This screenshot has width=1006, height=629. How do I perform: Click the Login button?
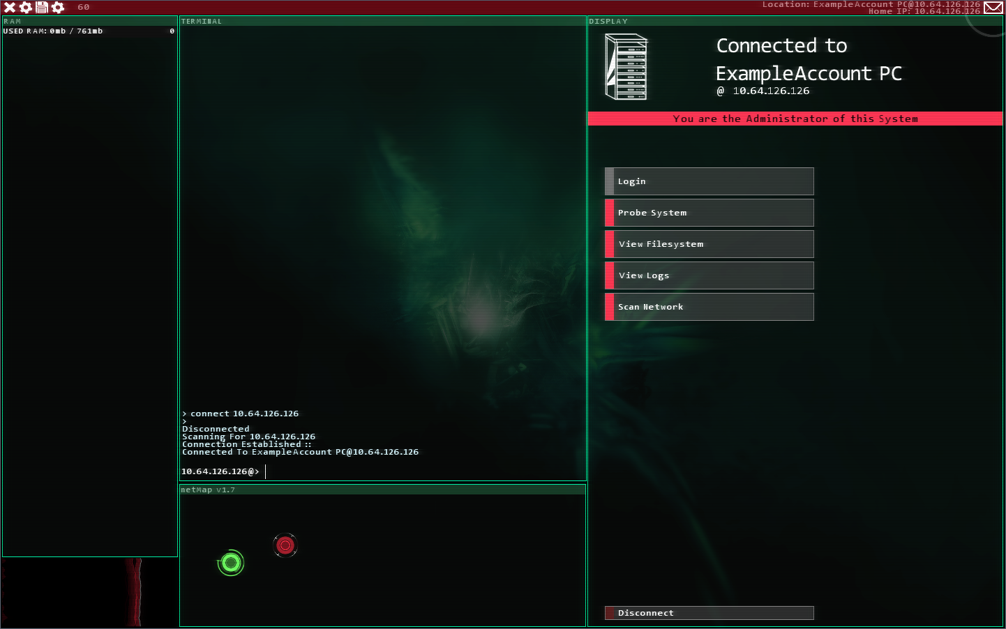709,181
